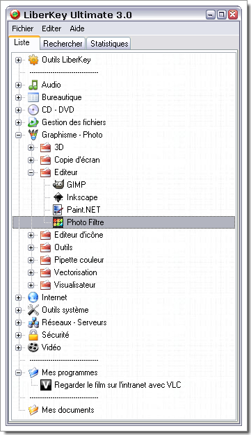Click the Outils LiberKey gear icon

pyautogui.click(x=33, y=60)
